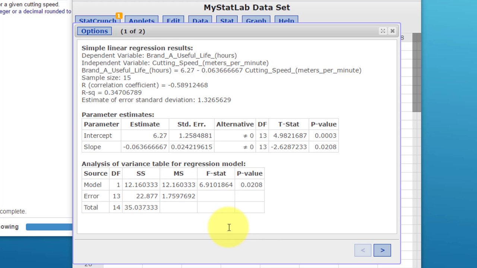Click the orange notification badge on StatCrunch
The image size is (477, 268).
pyautogui.click(x=119, y=16)
